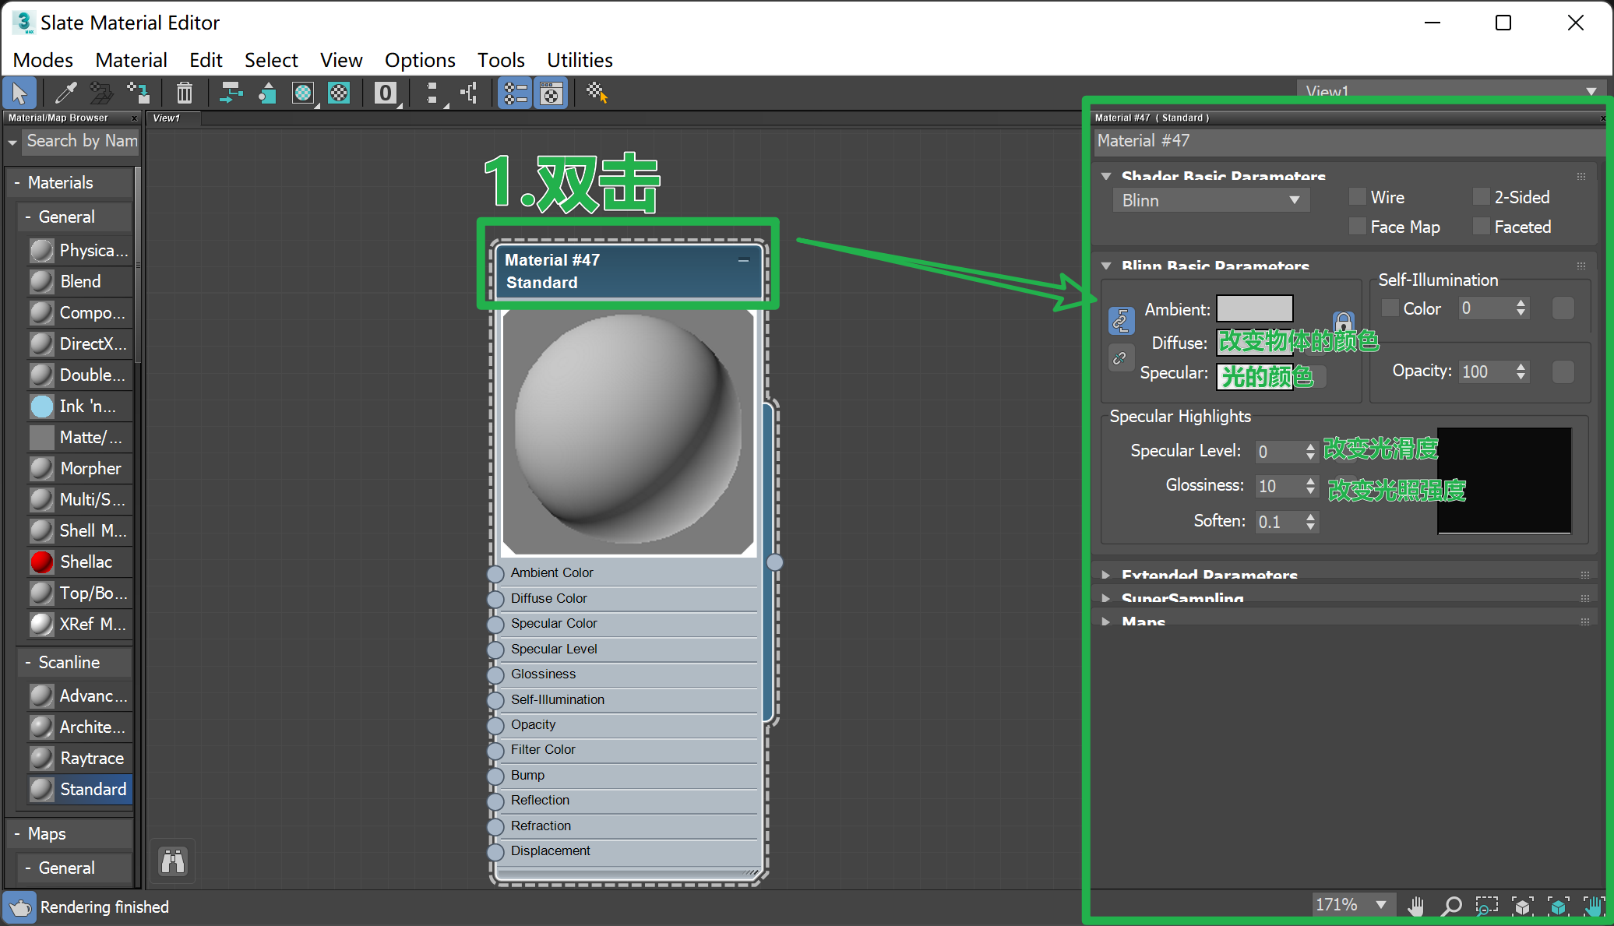
Task: Click the binoculars navigator icon
Action: click(x=173, y=861)
